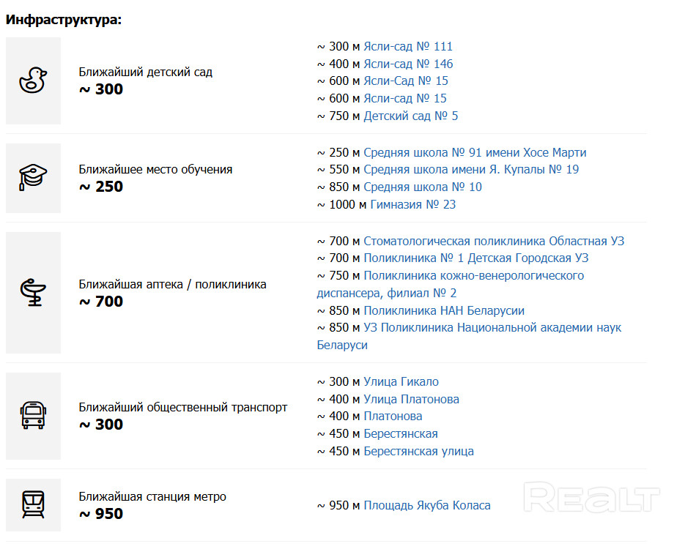Open the Ясли-сад № 146 link
This screenshot has height=549, width=696.
click(x=408, y=64)
